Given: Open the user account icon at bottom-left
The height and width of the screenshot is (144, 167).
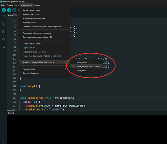Looking at the screenshot, I should pyautogui.click(x=3, y=143).
